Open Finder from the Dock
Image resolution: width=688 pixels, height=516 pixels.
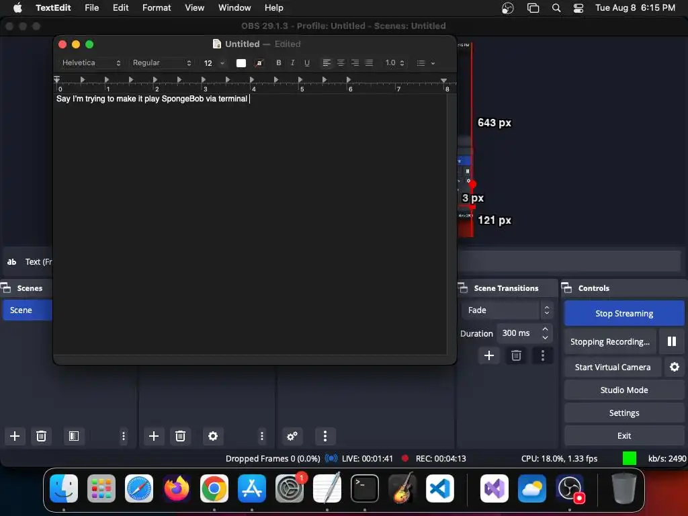[x=64, y=488]
